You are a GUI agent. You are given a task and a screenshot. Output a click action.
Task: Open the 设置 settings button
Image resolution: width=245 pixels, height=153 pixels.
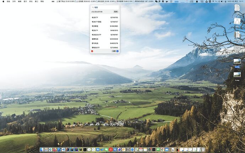(114, 51)
